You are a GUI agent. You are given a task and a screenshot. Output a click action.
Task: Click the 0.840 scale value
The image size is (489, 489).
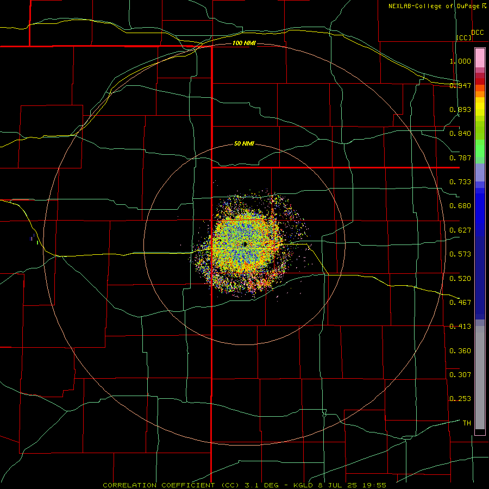click(x=460, y=134)
